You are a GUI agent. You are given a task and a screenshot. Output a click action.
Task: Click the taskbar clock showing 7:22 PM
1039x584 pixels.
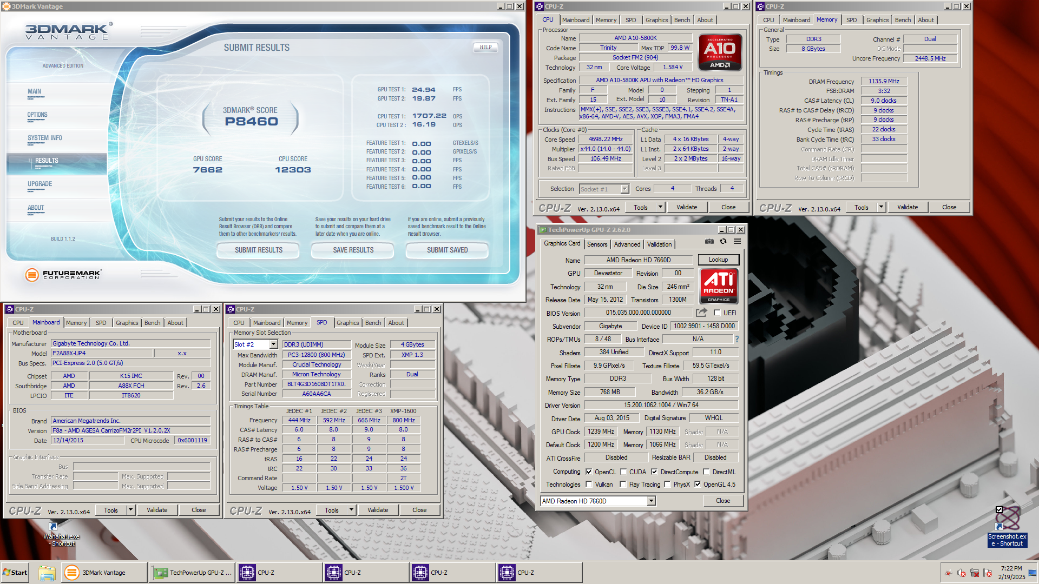(1011, 573)
